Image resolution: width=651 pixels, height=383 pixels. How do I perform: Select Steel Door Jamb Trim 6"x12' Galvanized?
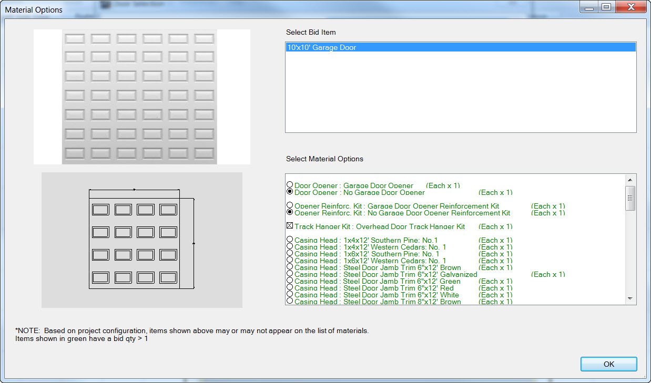[x=290, y=274]
